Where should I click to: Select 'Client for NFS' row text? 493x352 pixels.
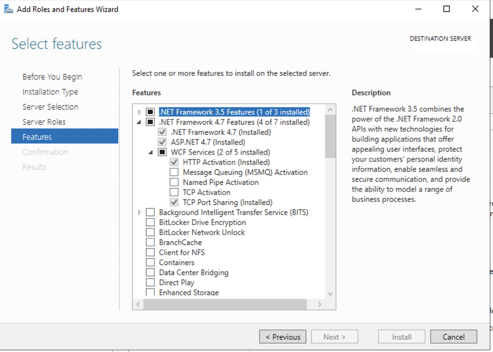(182, 252)
